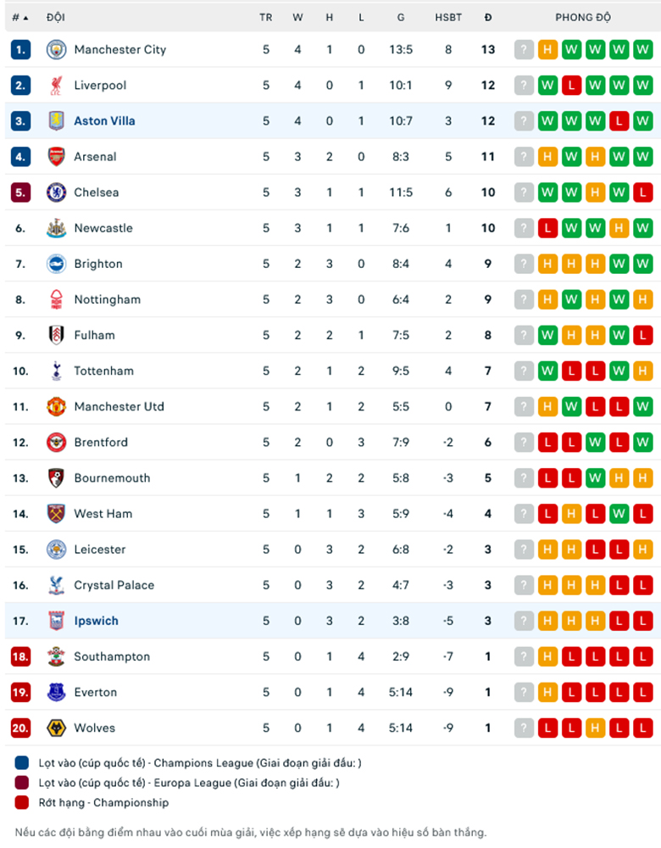Viewport: 661px width, 848px height.
Task: Click the Manchester Utd club crest
Action: point(56,406)
